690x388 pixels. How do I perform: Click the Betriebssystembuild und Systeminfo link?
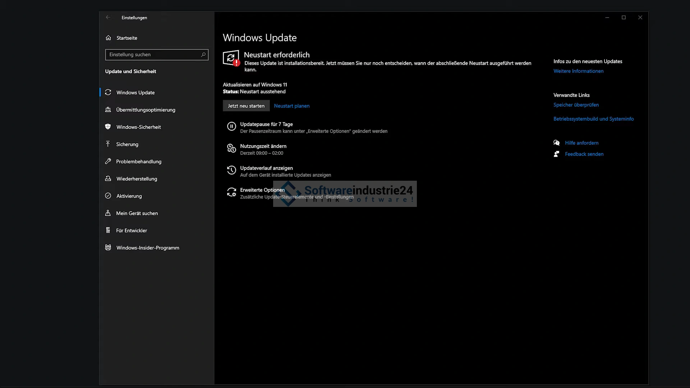click(593, 119)
